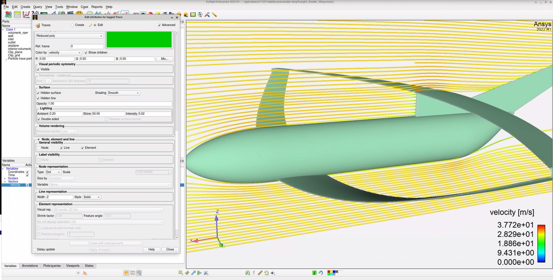The height and width of the screenshot is (280, 553).
Task: Switch to the States tab
Action: (x=89, y=266)
